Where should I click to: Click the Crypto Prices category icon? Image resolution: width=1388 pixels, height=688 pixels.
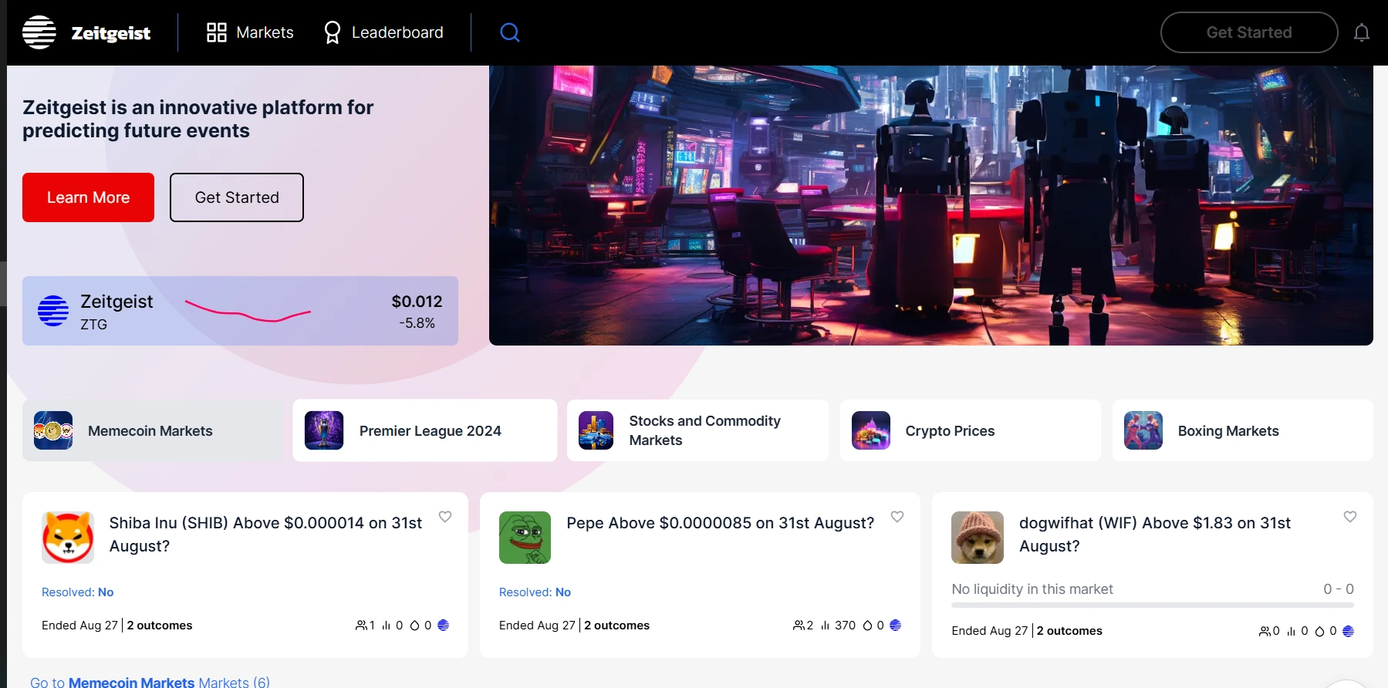coord(870,430)
